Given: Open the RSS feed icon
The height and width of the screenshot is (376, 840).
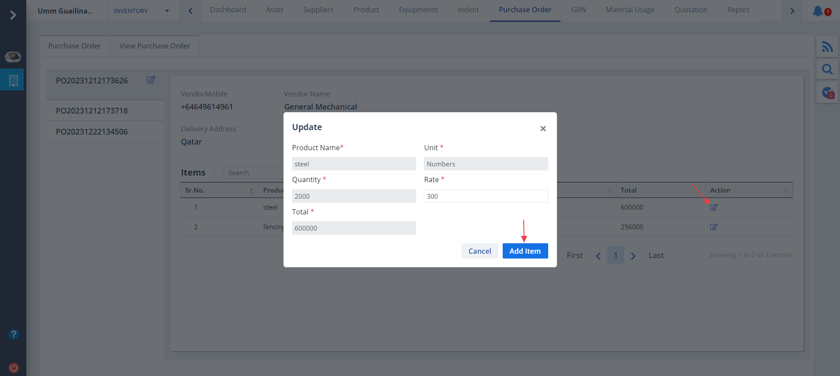Looking at the screenshot, I should point(827,47).
